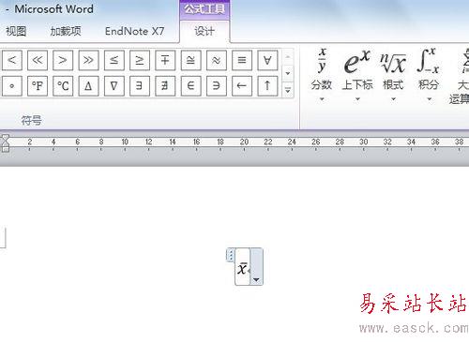
Task: Insert the contains-as-member symbol
Action: tap(217, 85)
